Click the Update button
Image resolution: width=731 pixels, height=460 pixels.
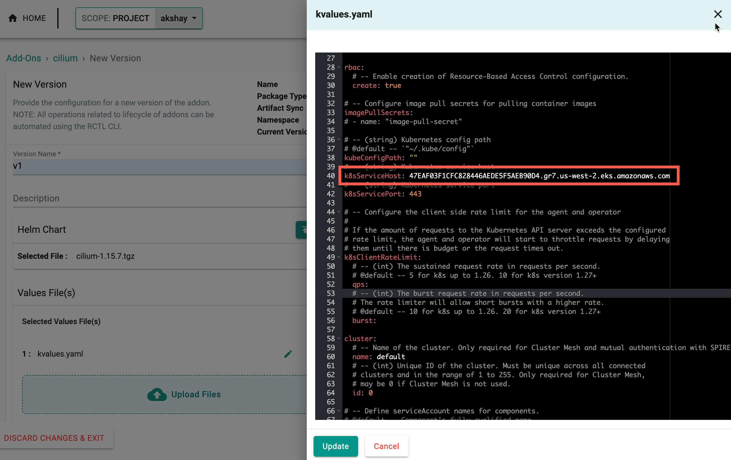[x=336, y=446]
